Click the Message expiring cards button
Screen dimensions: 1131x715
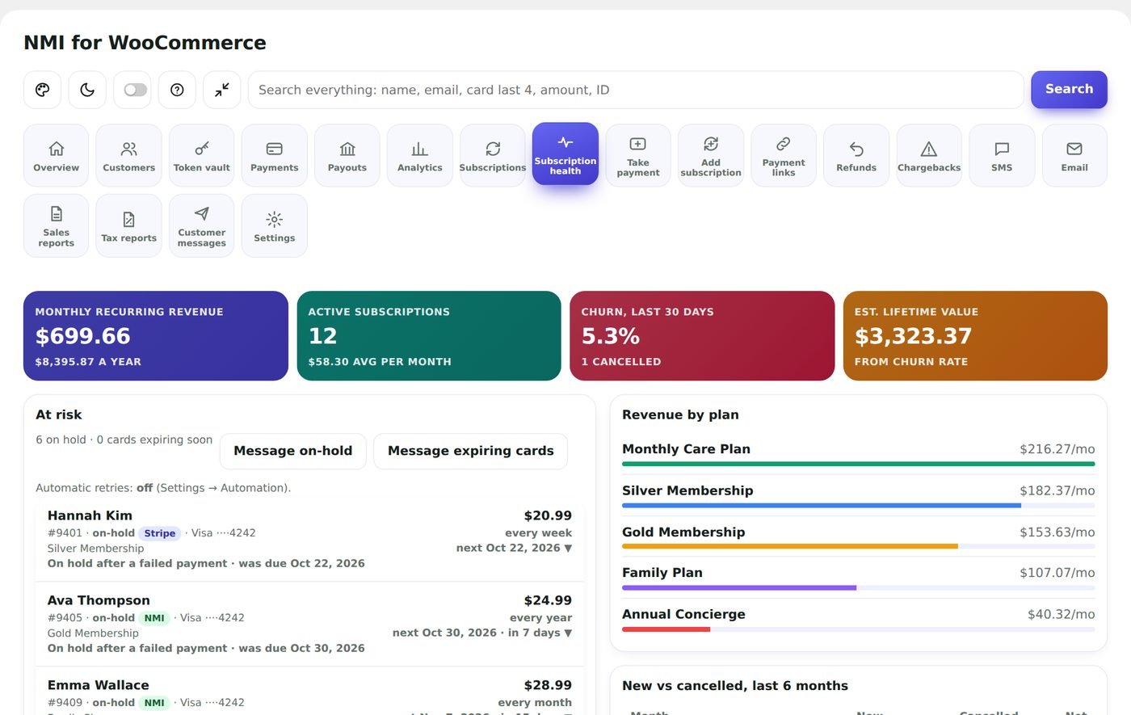471,451
